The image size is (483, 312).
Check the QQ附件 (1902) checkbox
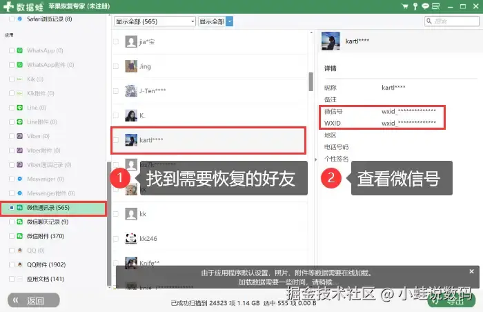[x=12, y=264]
